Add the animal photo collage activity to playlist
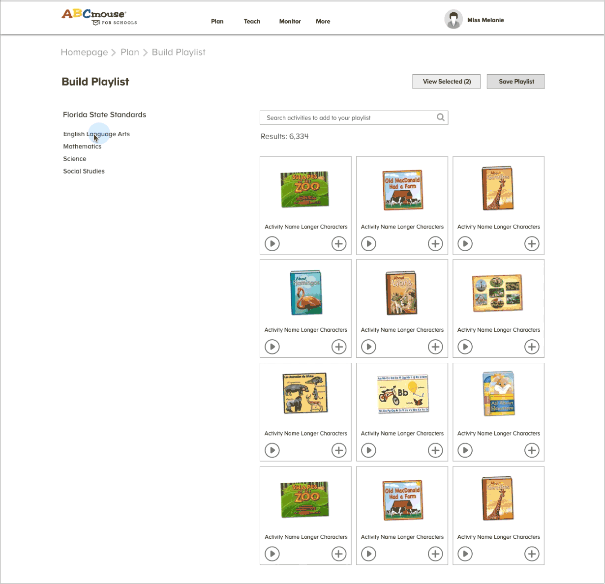 tap(532, 347)
